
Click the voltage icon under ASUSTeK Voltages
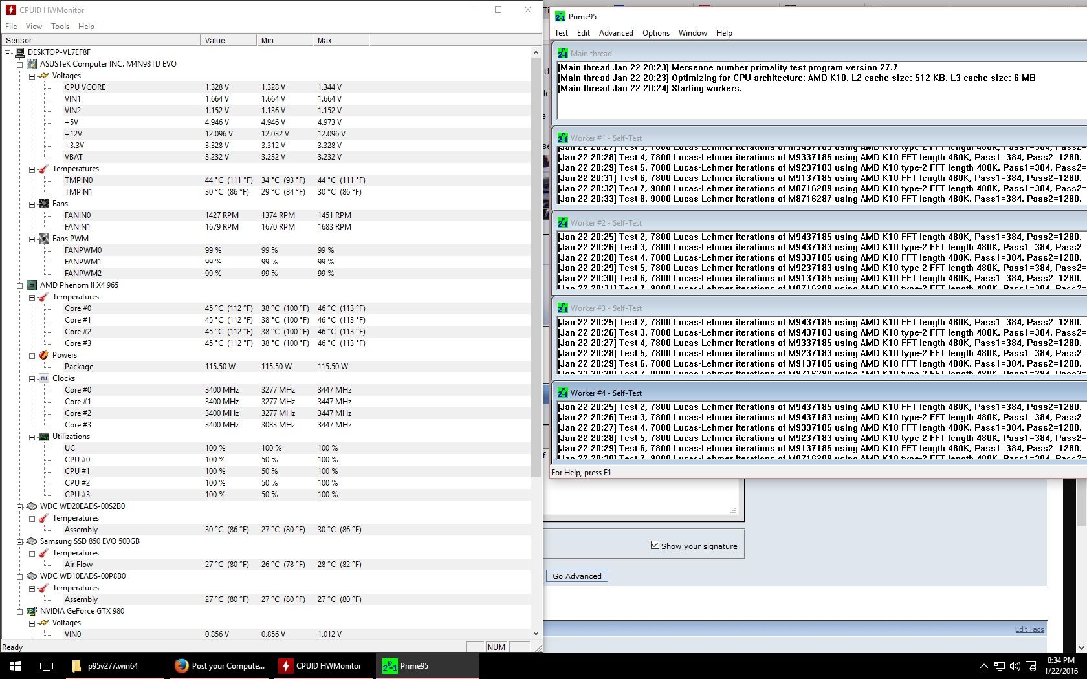coord(43,76)
